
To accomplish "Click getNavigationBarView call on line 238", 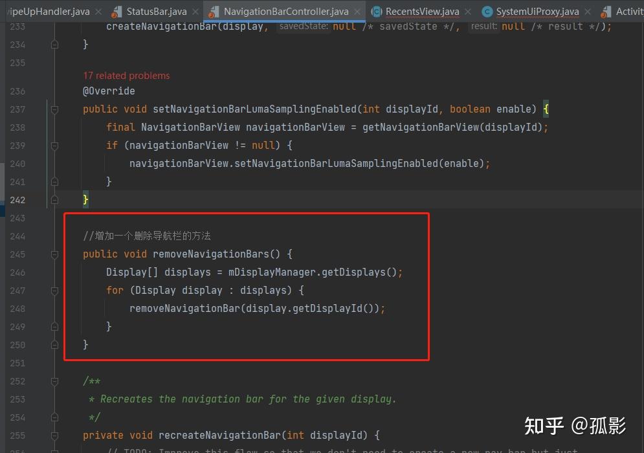I will point(421,127).
